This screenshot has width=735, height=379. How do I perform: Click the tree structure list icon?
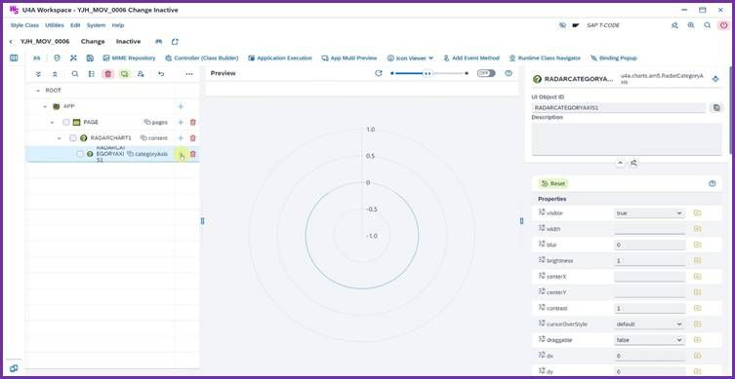click(92, 74)
